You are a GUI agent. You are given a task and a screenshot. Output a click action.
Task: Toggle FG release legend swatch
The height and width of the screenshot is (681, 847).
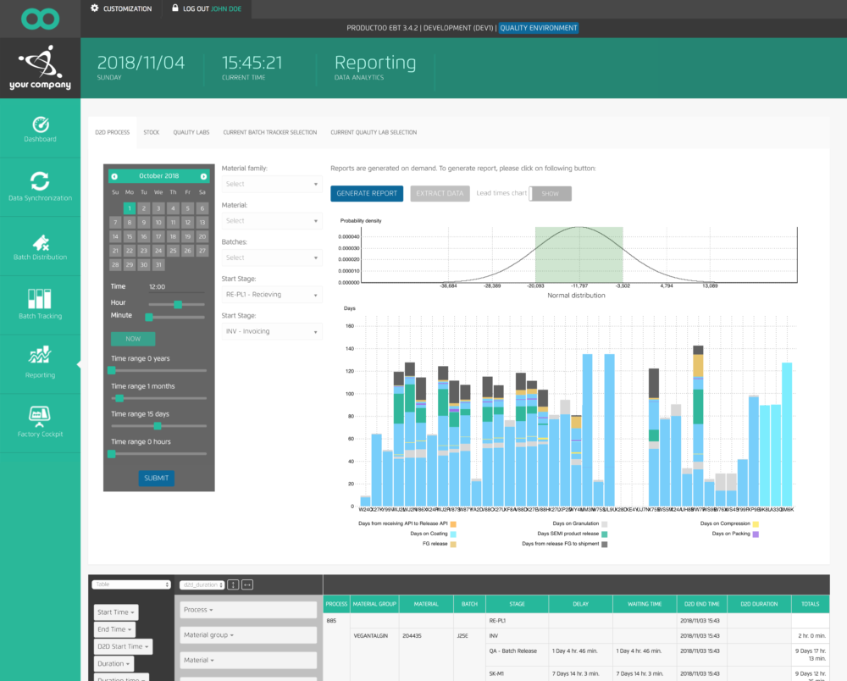[x=453, y=545]
